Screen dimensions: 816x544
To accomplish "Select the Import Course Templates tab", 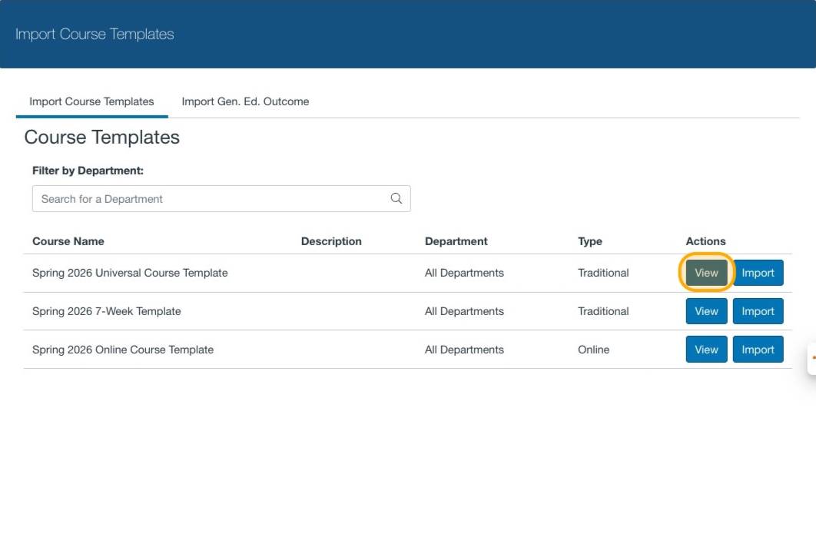I will (x=91, y=101).
